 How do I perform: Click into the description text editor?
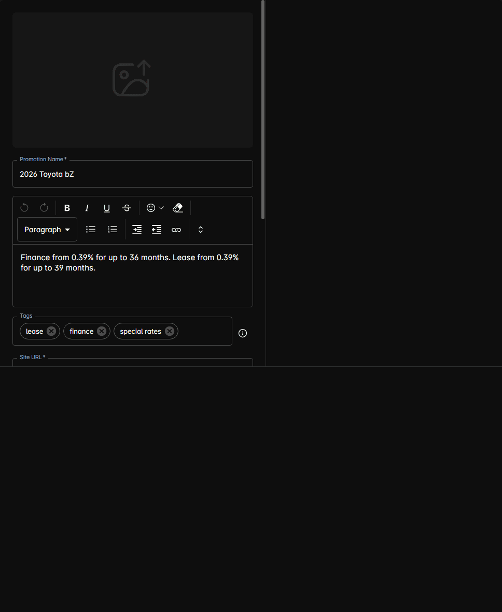coord(133,276)
